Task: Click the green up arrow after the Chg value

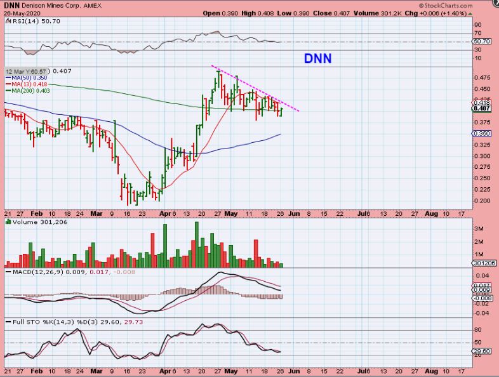Action: [x=470, y=14]
